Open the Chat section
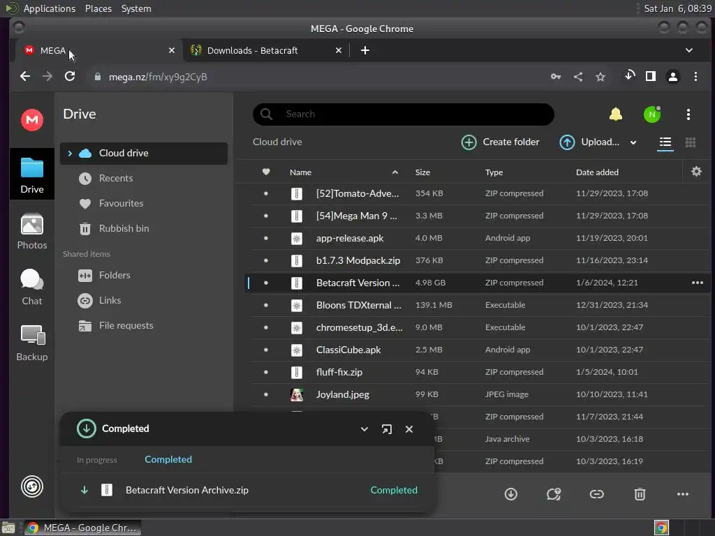The image size is (715, 536). (x=32, y=287)
